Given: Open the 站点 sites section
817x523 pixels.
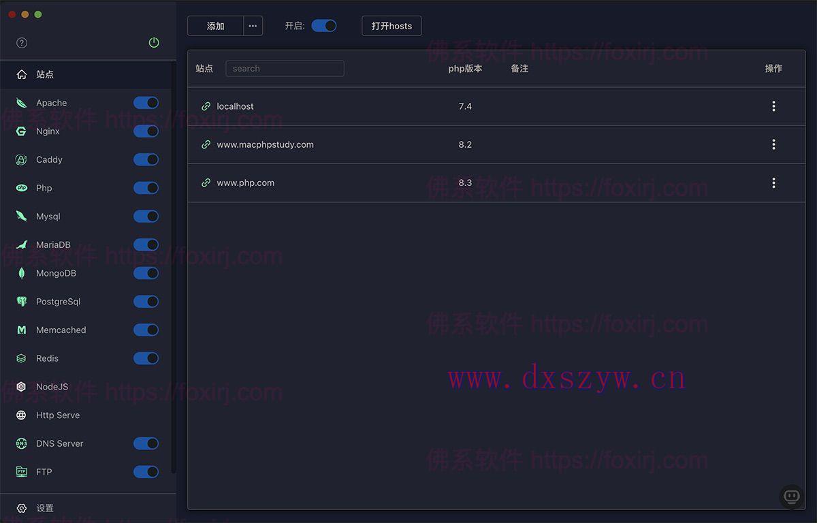Looking at the screenshot, I should [x=86, y=74].
